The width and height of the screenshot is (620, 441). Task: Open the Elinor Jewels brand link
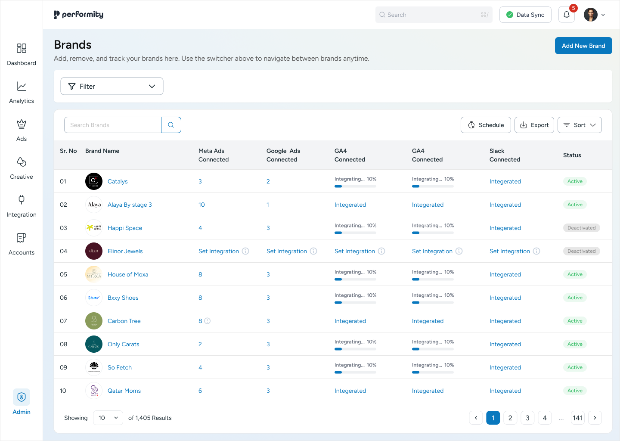[125, 251]
